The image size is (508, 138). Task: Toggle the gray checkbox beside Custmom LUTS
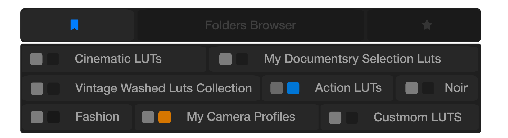coord(335,118)
